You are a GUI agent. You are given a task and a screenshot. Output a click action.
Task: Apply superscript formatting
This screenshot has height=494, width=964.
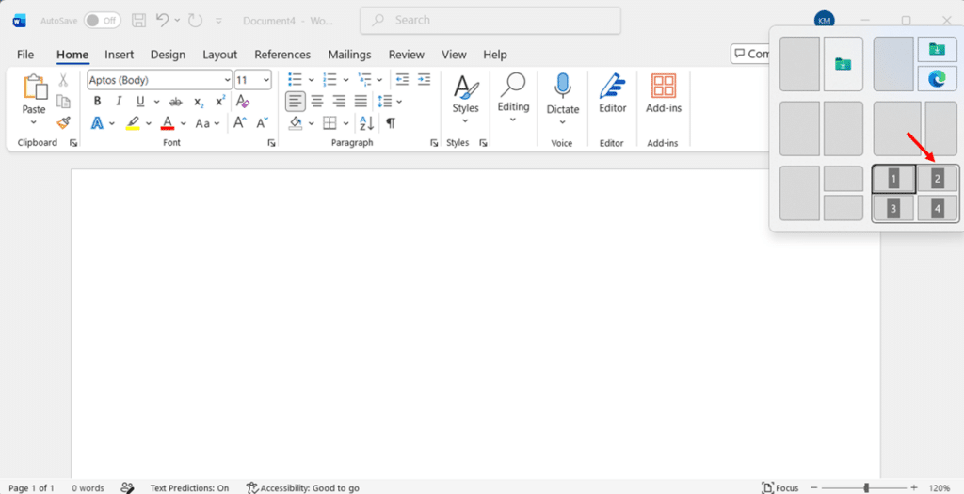[220, 102]
